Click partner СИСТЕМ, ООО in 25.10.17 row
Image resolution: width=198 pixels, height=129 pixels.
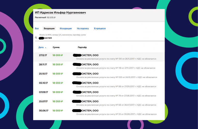(x=90, y=74)
